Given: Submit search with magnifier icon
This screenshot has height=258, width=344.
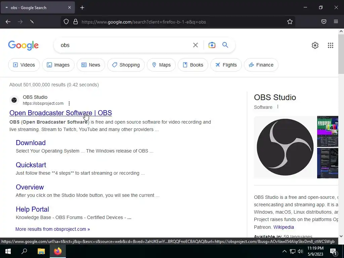Looking at the screenshot, I should [225, 45].
